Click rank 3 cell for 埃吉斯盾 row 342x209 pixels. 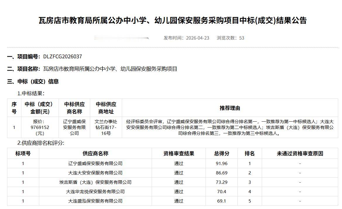(x=250, y=182)
